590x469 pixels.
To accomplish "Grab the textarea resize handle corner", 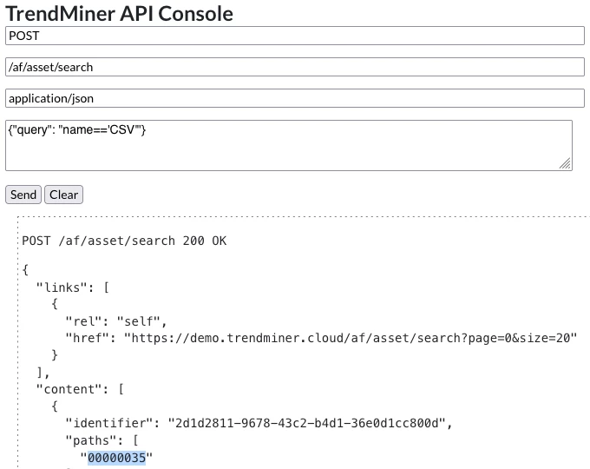I will pyautogui.click(x=565, y=163).
